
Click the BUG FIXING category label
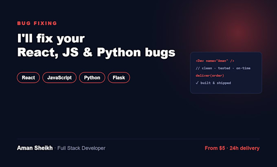pos(37,23)
